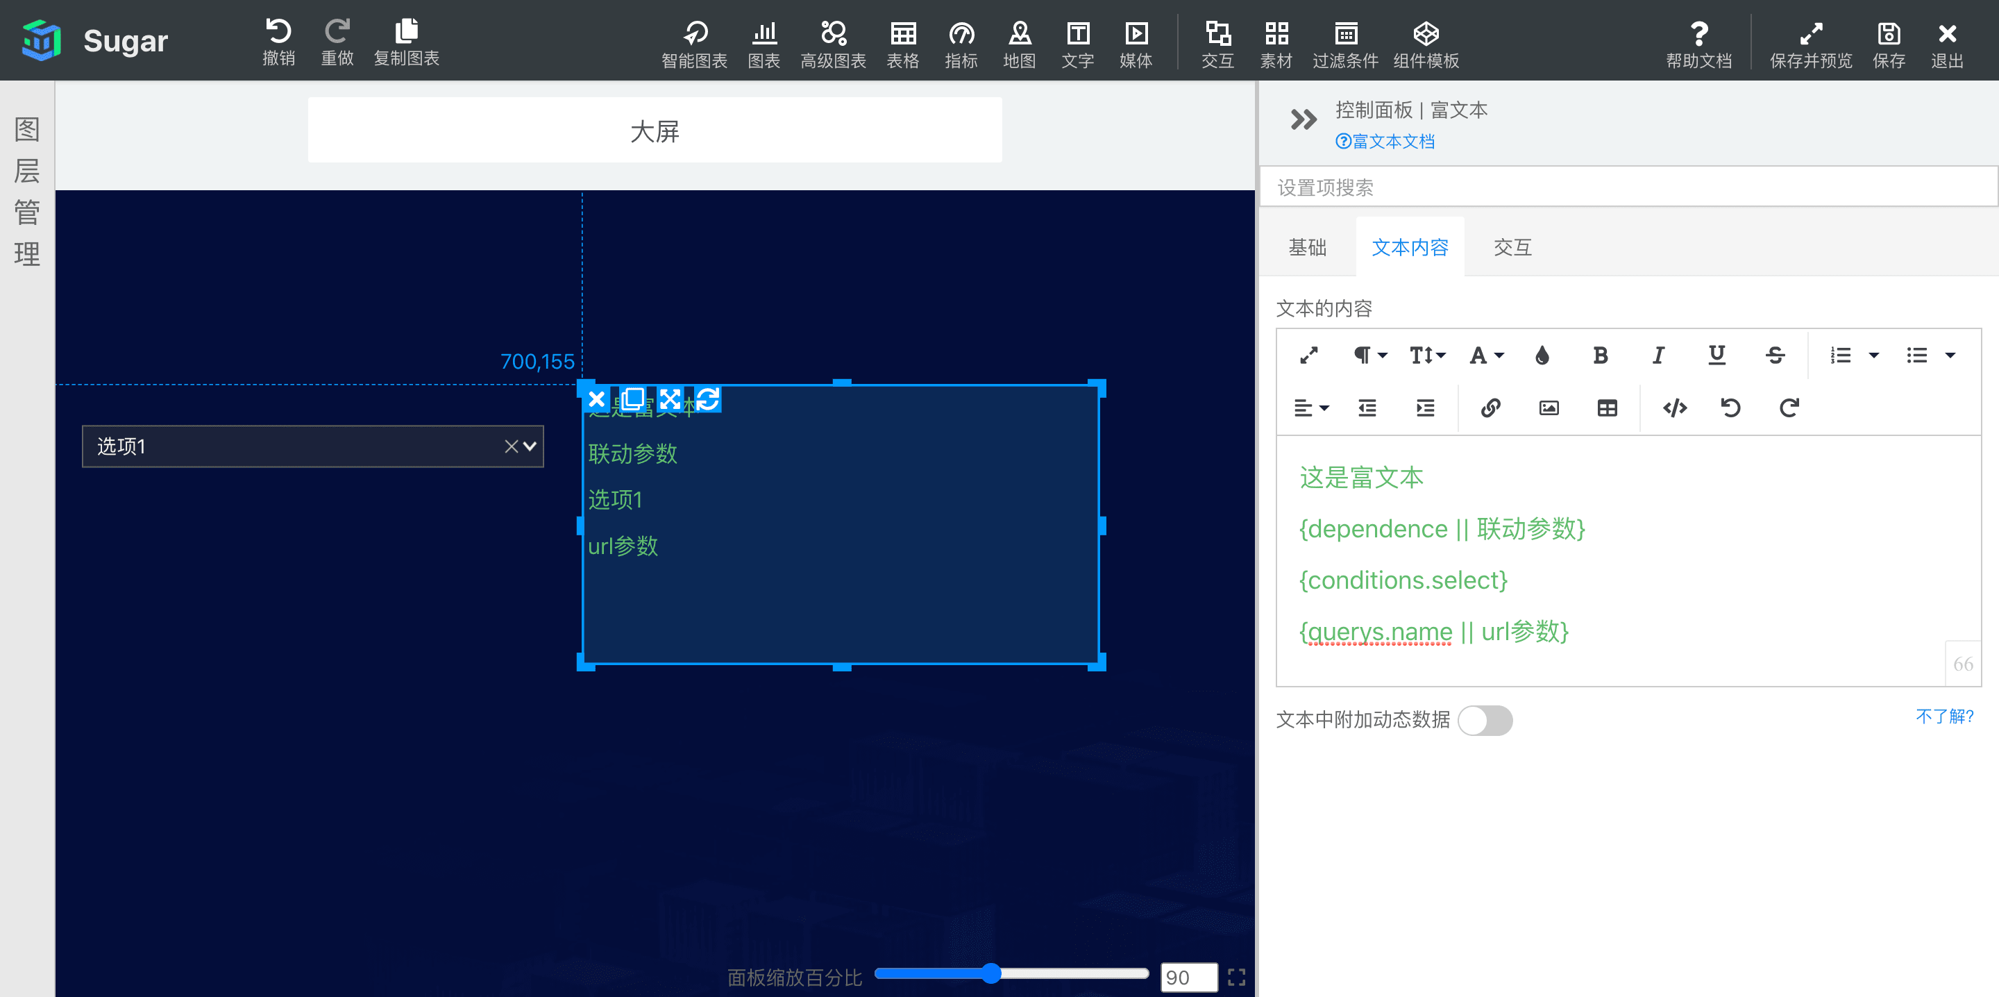Open the paragraph format dropdown
Screen dimensions: 1999x997
click(x=1369, y=355)
